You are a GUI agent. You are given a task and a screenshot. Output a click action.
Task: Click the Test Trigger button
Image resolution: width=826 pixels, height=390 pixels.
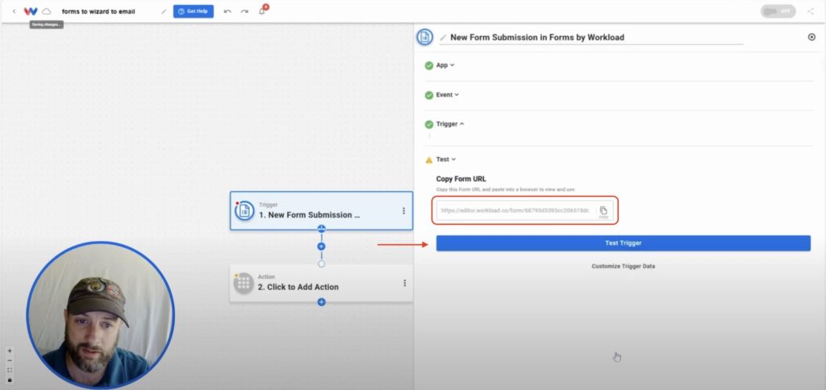click(x=624, y=243)
